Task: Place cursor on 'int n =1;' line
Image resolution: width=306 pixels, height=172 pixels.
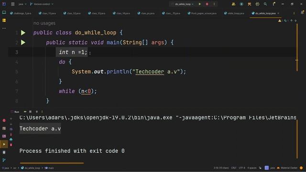Action: [x=73, y=52]
